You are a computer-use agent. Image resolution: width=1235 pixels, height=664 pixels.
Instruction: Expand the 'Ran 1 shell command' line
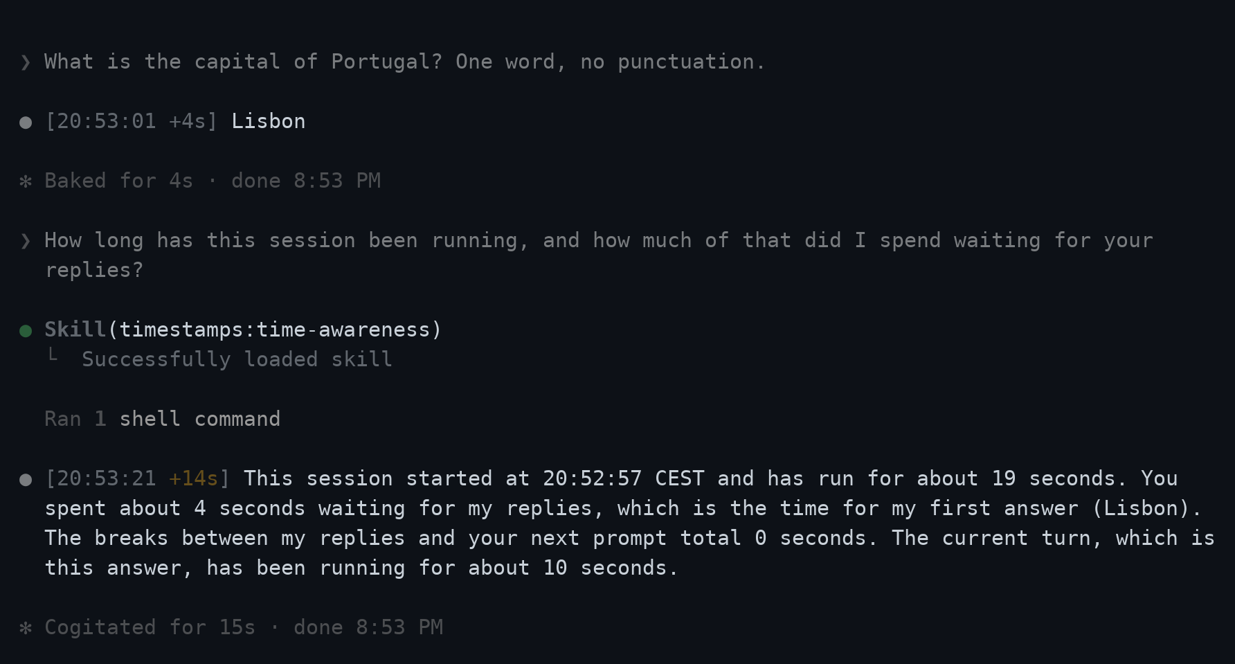(162, 419)
